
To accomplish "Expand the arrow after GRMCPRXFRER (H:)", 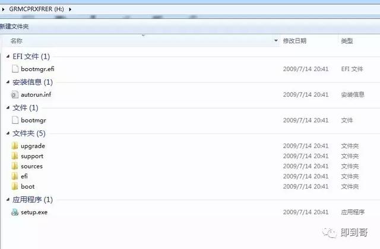I will pyautogui.click(x=70, y=9).
